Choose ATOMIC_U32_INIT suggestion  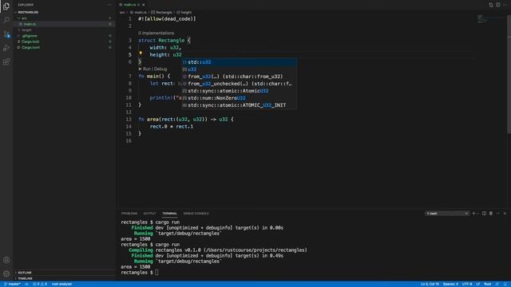click(x=239, y=105)
